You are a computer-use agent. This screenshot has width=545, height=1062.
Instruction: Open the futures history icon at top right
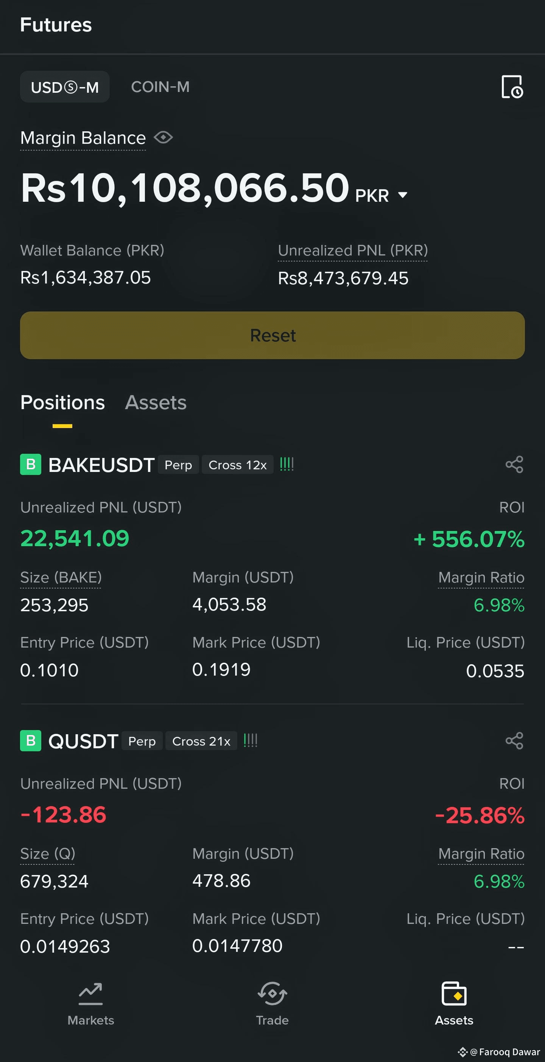[x=512, y=87]
